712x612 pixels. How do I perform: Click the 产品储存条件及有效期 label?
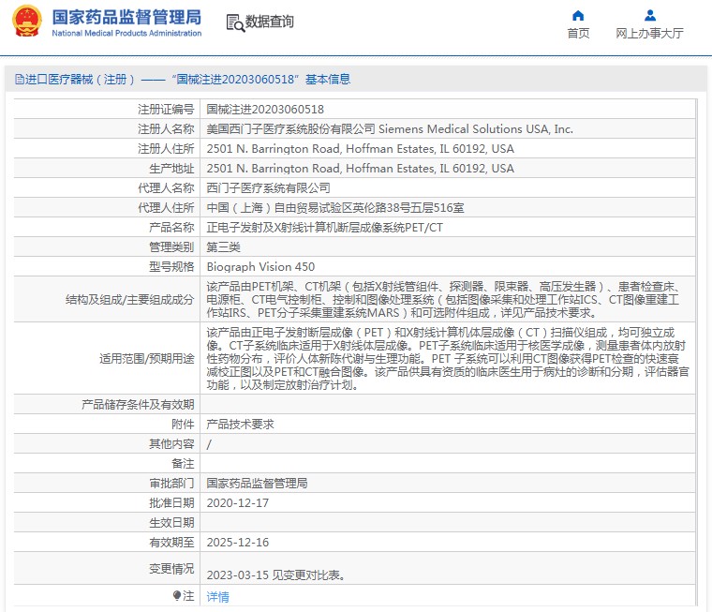(138, 405)
